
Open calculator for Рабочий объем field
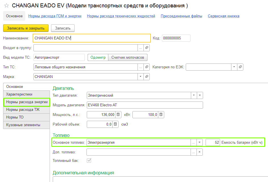coord(115,124)
